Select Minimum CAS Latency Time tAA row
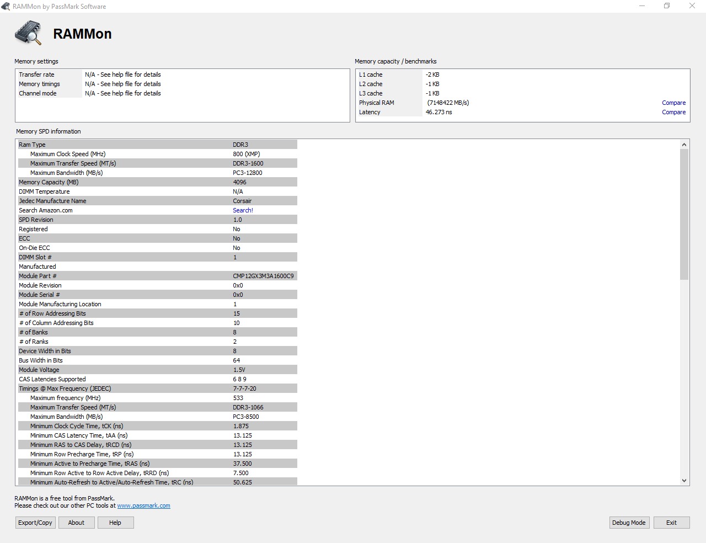Viewport: 706px width, 543px height. tap(158, 435)
